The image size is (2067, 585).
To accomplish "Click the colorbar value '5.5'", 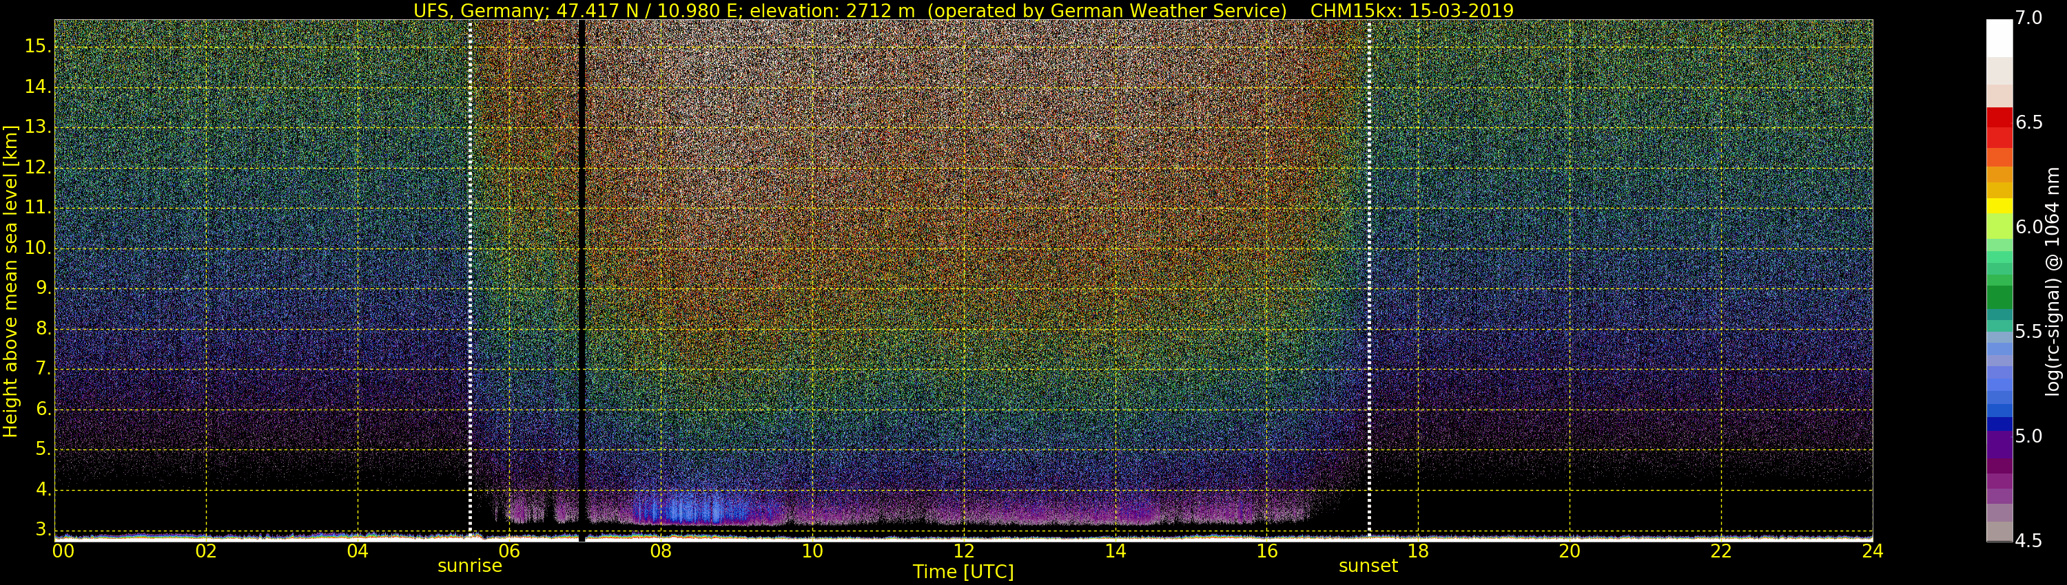I will [2029, 332].
